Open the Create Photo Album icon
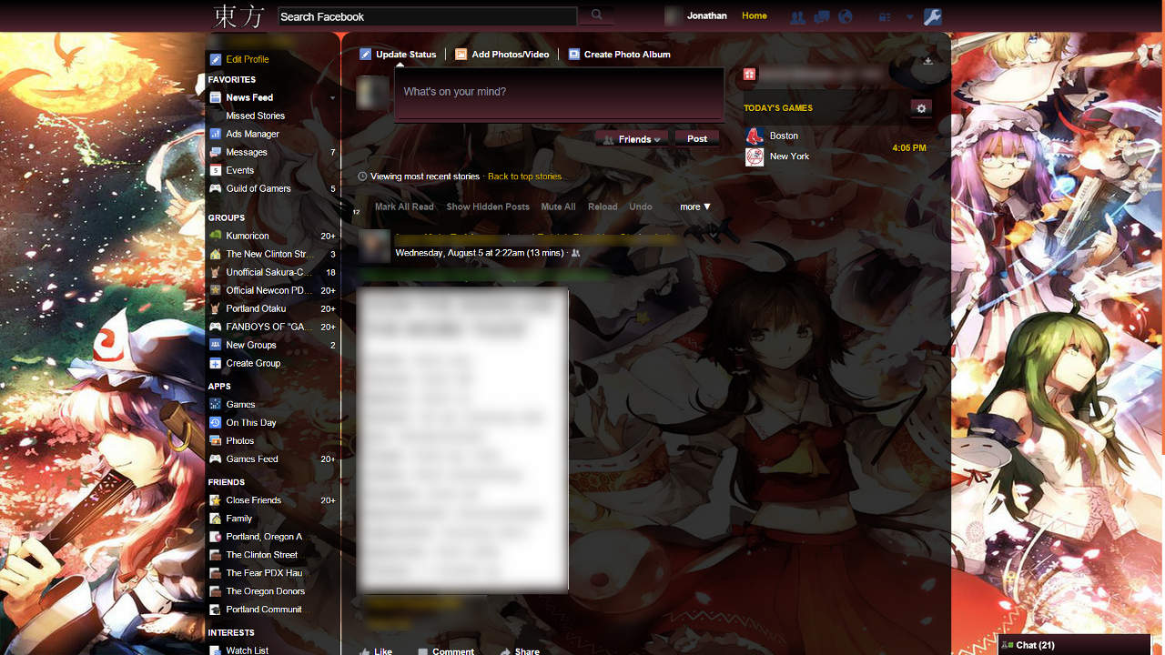Image resolution: width=1165 pixels, height=655 pixels. click(x=573, y=54)
